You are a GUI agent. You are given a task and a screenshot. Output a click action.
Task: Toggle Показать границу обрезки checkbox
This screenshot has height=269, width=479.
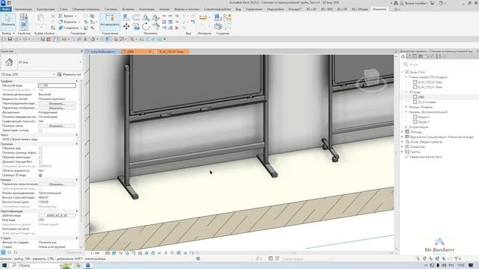click(40, 153)
